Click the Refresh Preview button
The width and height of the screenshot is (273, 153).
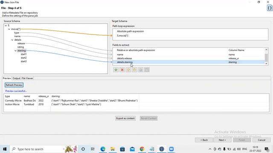(14, 85)
